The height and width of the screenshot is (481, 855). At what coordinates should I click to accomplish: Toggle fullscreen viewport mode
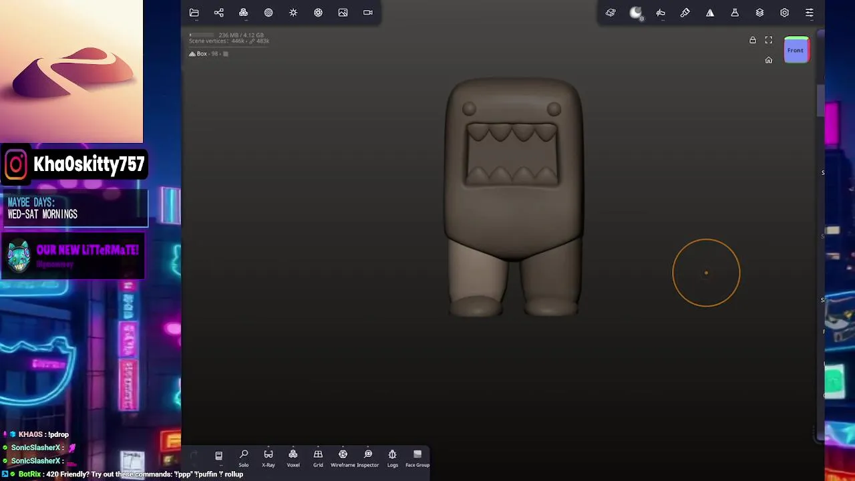pos(769,40)
